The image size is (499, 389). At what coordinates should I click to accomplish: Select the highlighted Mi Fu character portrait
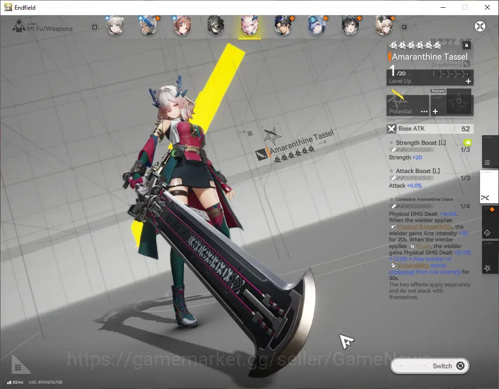click(x=249, y=25)
